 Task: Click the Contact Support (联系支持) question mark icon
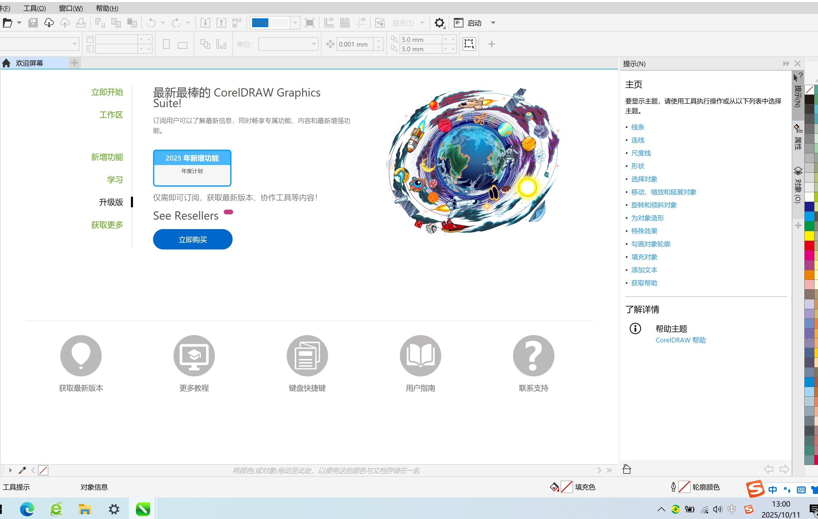pyautogui.click(x=533, y=355)
